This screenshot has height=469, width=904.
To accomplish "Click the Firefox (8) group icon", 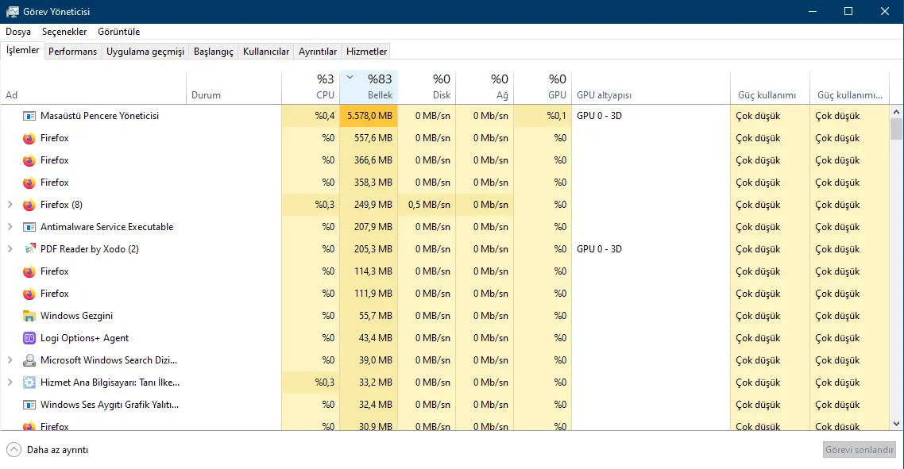I will 29,205.
